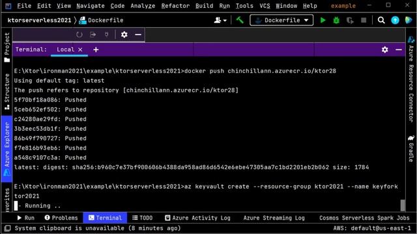Open the Navigate menu
The image size is (417, 234).
pos(91,6)
